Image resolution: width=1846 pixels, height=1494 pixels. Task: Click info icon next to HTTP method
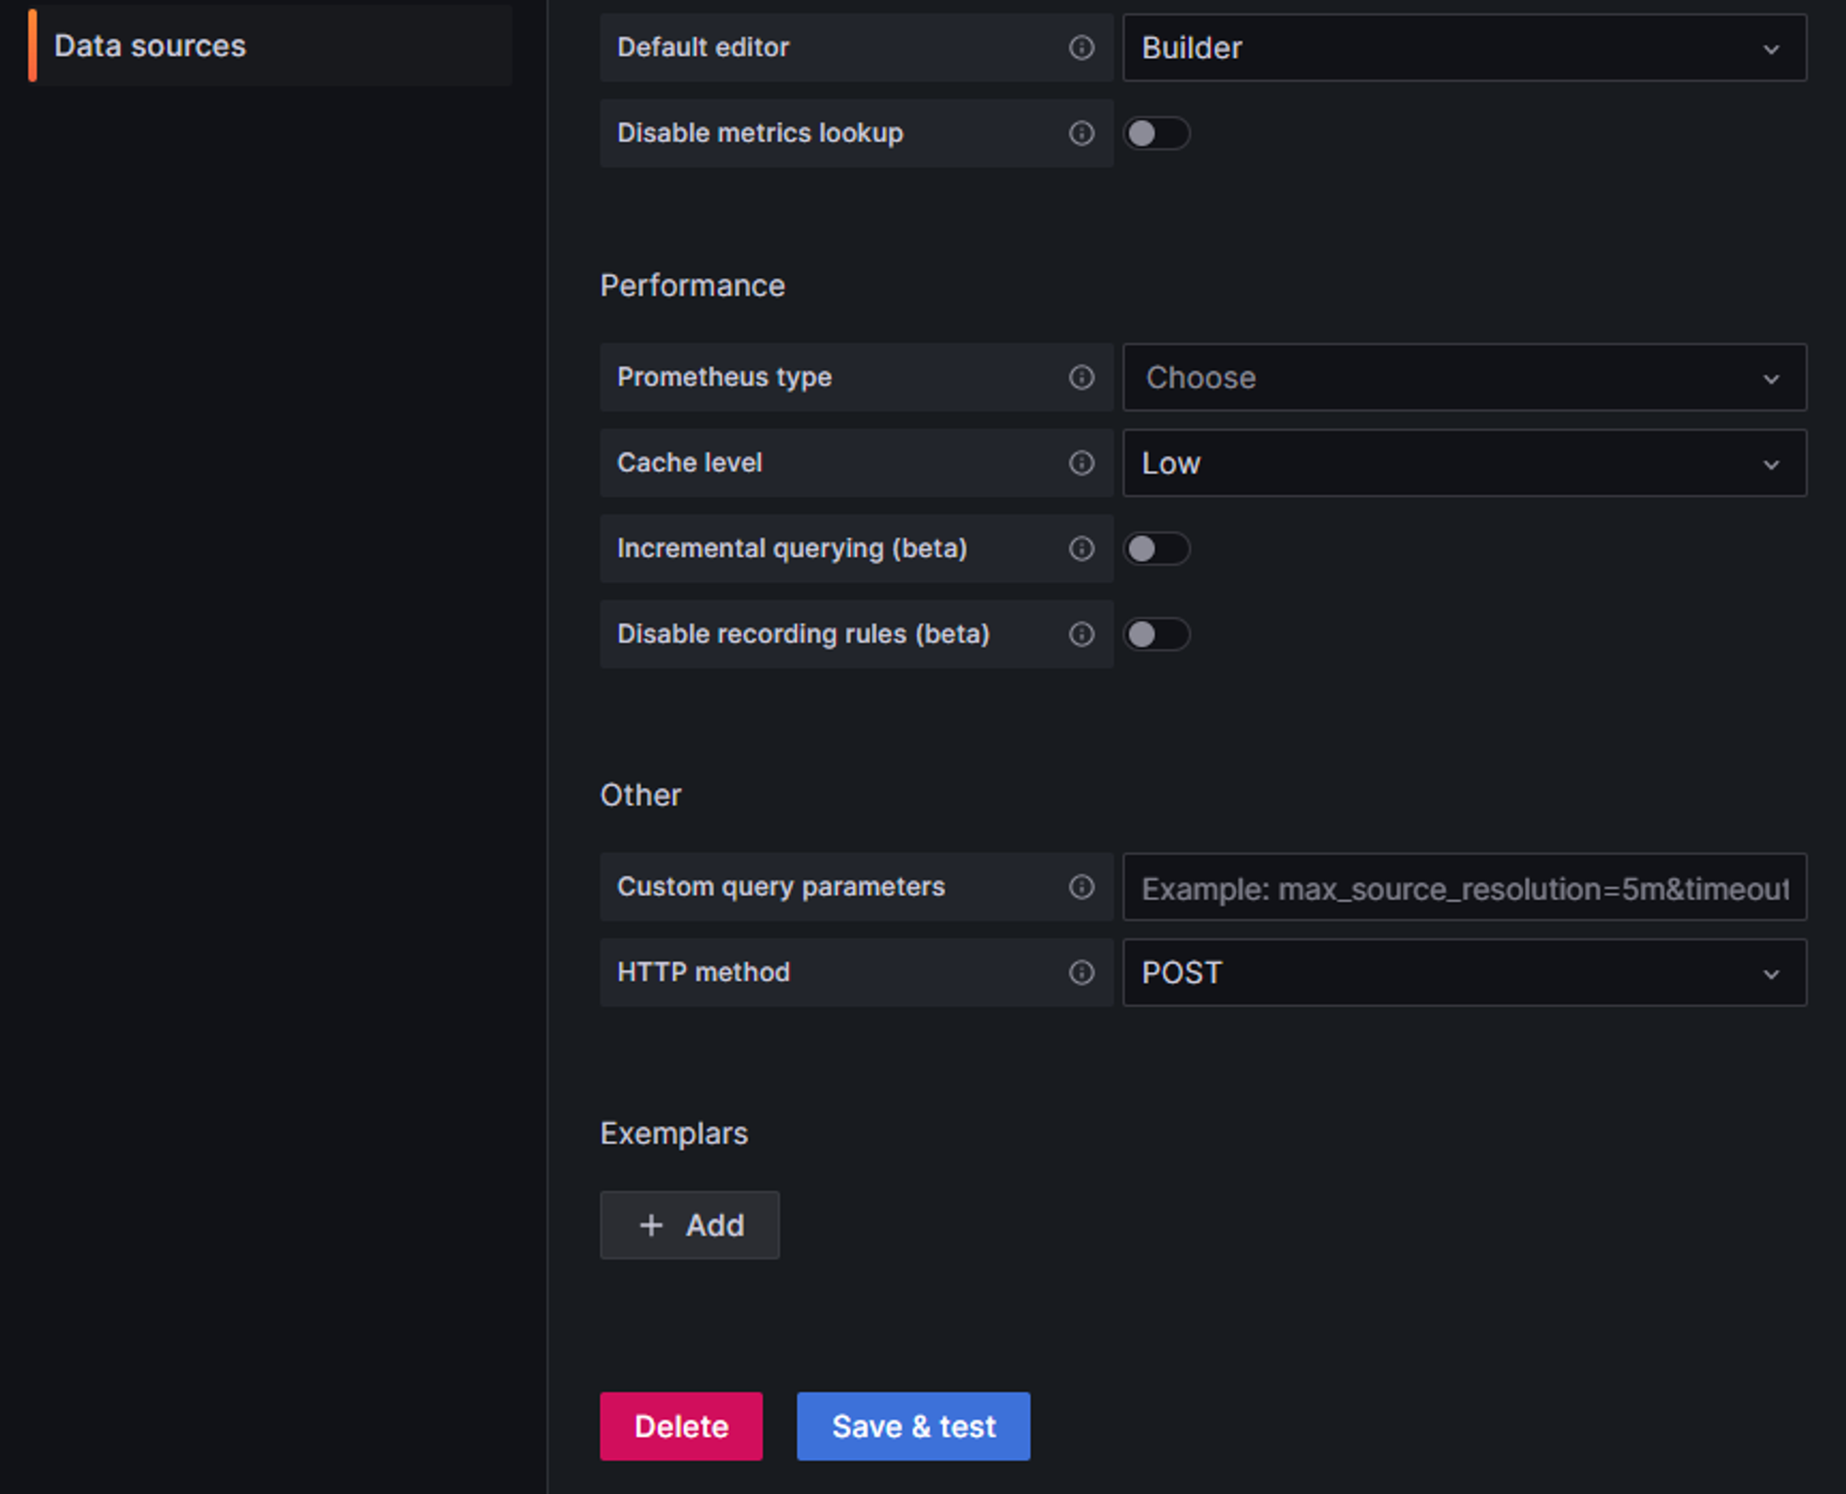click(1081, 973)
